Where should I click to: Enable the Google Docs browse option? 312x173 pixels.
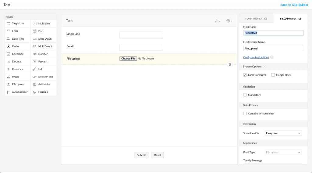pos(273,75)
